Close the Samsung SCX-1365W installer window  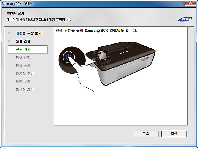pos(190,3)
